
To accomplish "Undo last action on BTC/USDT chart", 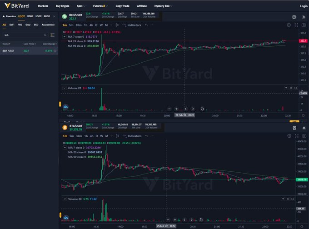I will [x=147, y=136].
